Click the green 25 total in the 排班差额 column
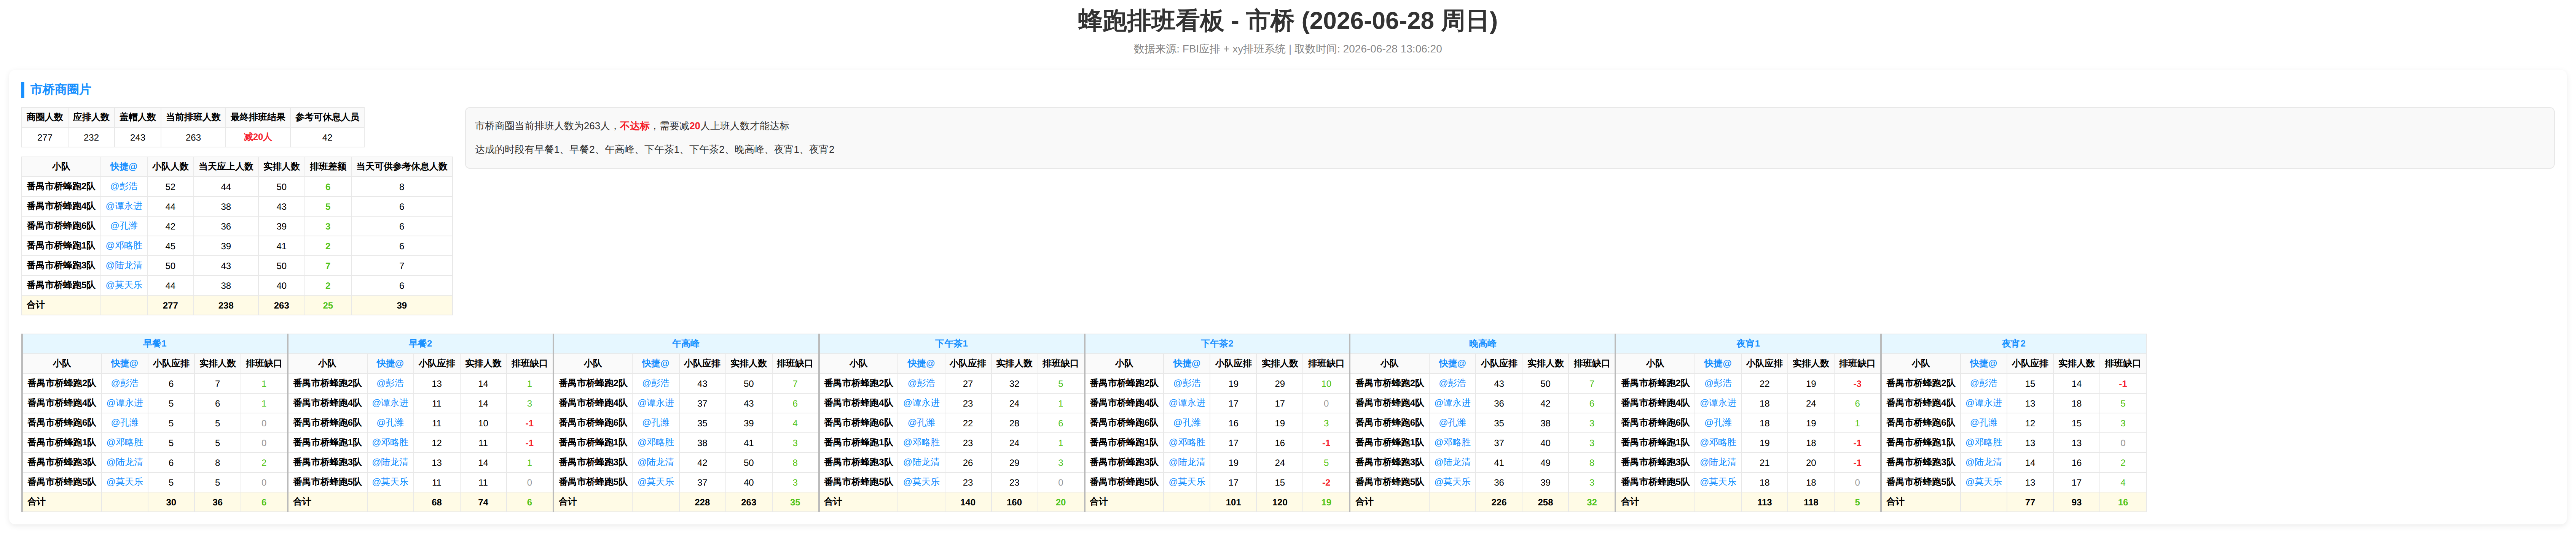Viewport: 2576px width, 535px height. point(328,305)
